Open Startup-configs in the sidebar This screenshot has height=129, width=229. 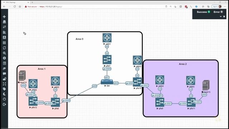coord(4,32)
